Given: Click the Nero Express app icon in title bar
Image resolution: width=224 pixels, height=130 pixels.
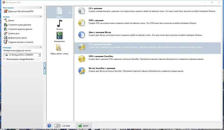Looking at the screenshot, I should click(4, 3).
